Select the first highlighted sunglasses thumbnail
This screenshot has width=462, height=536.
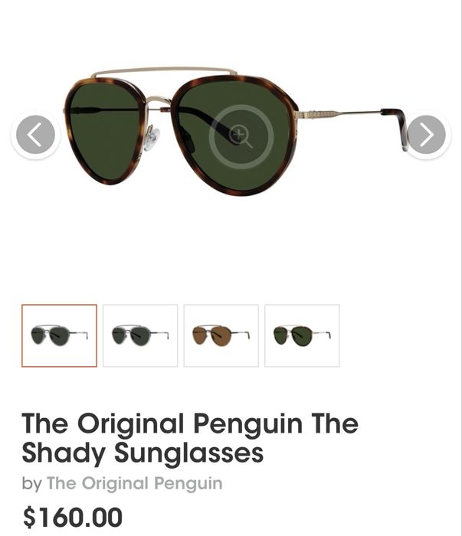point(59,335)
